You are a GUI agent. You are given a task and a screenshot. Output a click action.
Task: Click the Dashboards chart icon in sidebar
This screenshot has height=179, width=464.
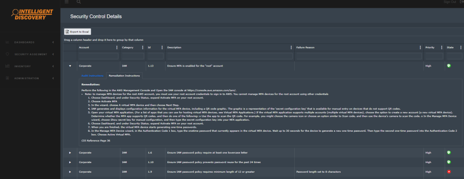point(7,42)
